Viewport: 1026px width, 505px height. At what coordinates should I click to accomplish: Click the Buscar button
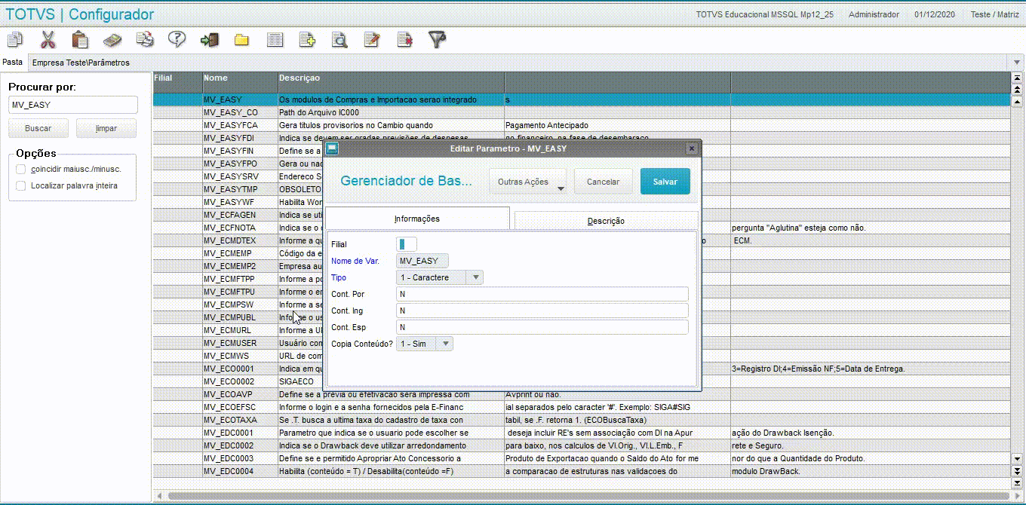38,128
